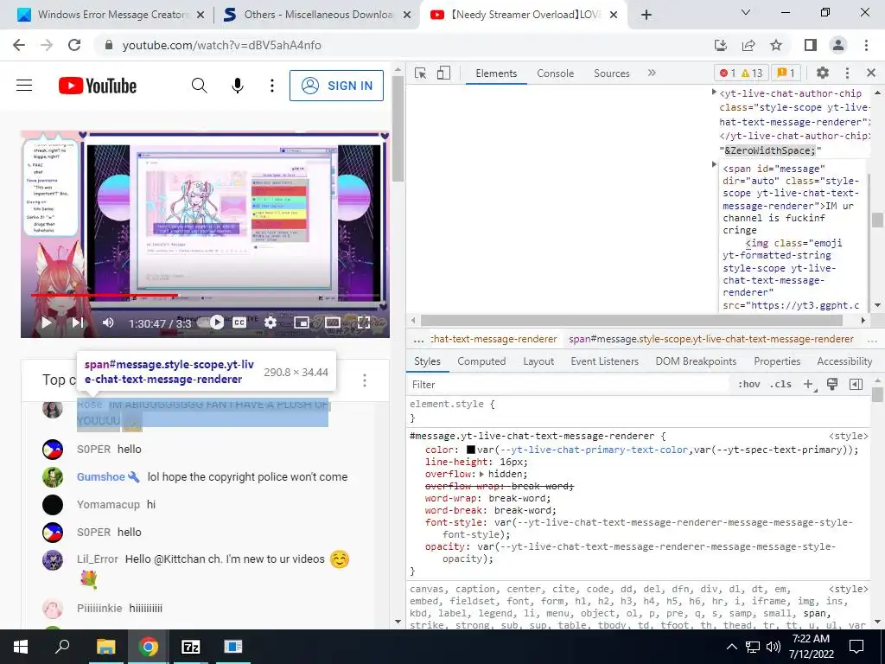Switch to the Elements DevTools tab
Image resolution: width=885 pixels, height=664 pixels.
tap(496, 73)
